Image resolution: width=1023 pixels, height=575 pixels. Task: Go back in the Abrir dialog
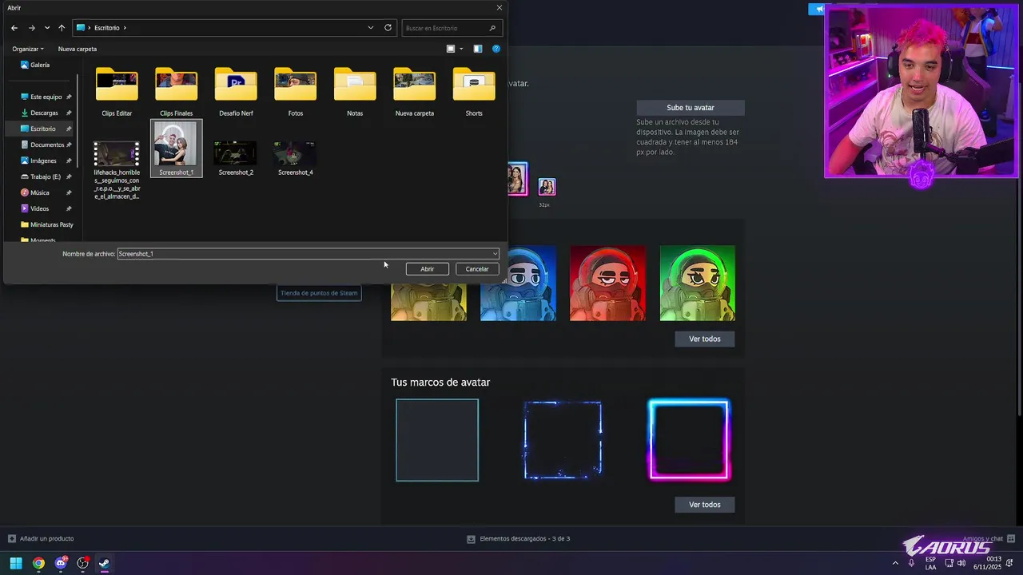(x=14, y=28)
